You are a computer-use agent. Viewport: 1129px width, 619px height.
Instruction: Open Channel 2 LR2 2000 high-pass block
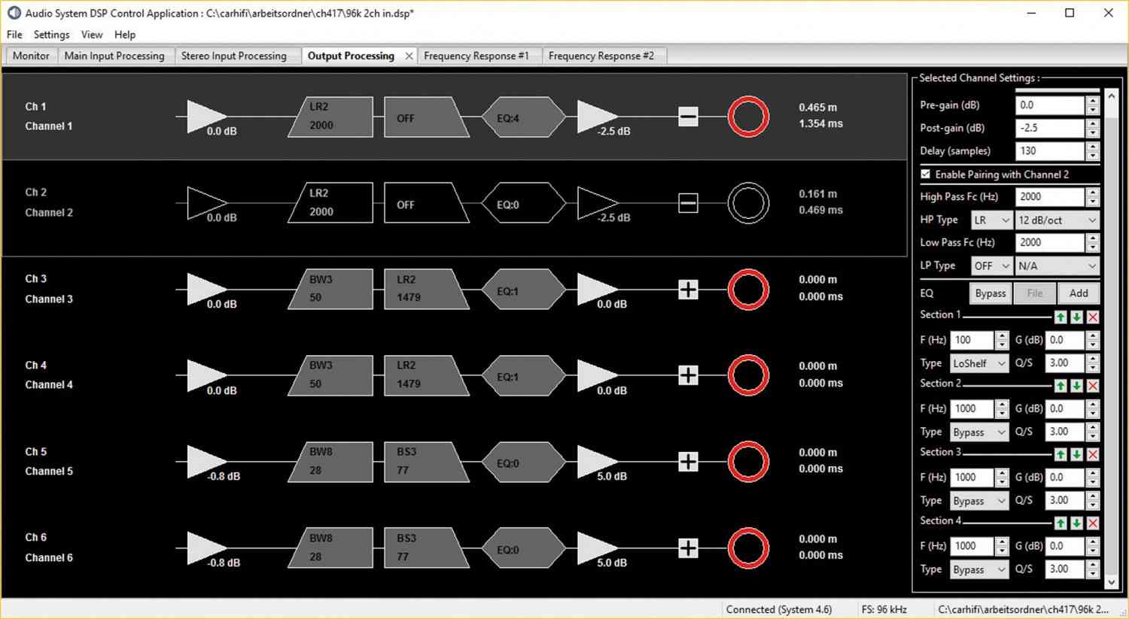pyautogui.click(x=330, y=203)
